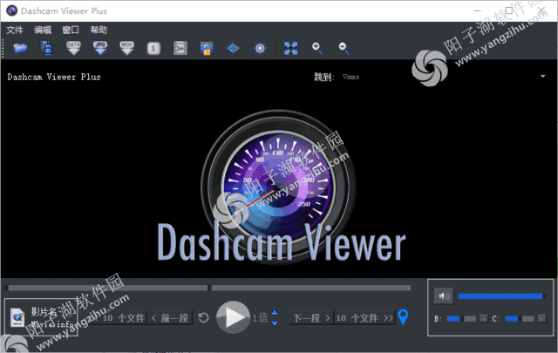The height and width of the screenshot is (353, 558).
Task: Click the film strip merge icon
Action: [x=180, y=48]
